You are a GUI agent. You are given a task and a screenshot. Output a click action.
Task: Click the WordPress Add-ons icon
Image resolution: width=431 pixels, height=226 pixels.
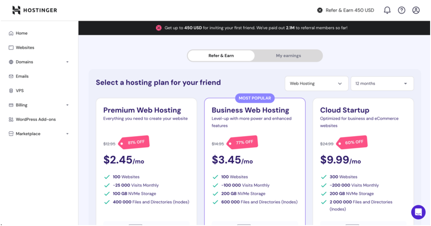(x=11, y=120)
